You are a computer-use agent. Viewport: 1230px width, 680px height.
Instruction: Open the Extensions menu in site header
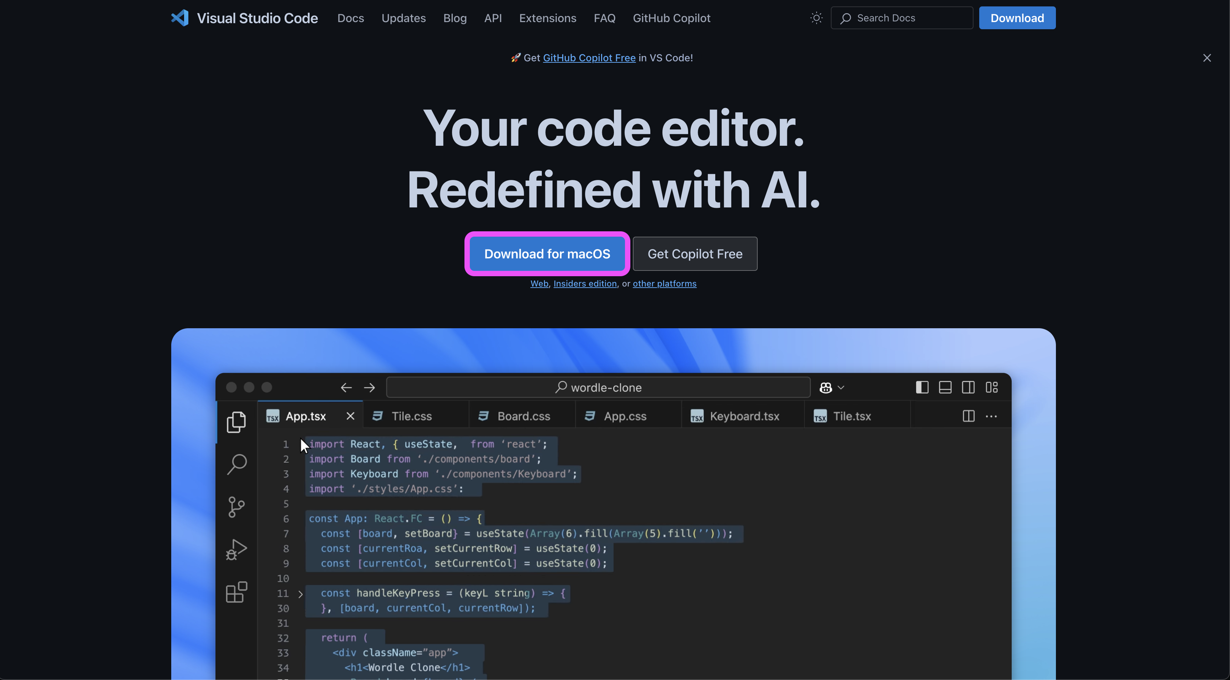(547, 18)
